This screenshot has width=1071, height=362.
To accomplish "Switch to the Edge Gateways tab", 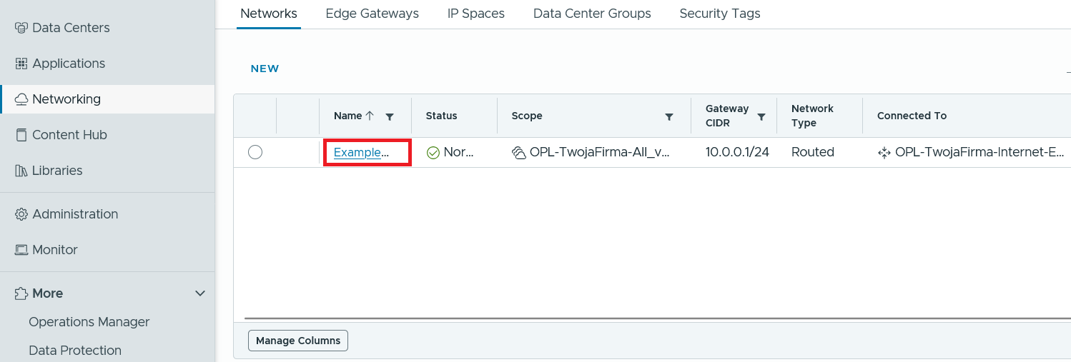I will click(x=372, y=14).
